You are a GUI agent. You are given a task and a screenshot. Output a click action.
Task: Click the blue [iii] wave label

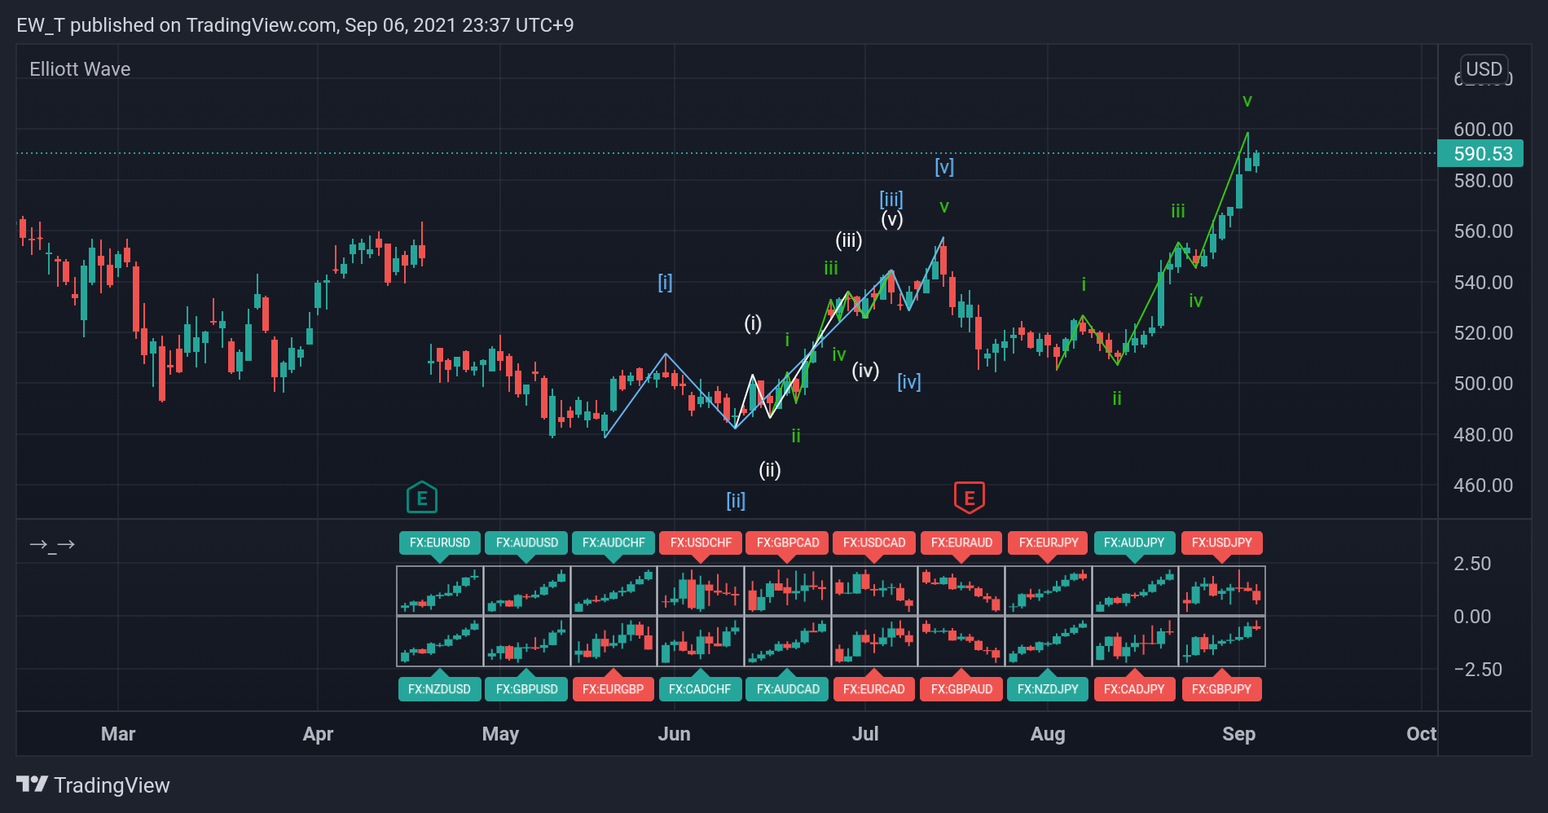[x=891, y=200]
